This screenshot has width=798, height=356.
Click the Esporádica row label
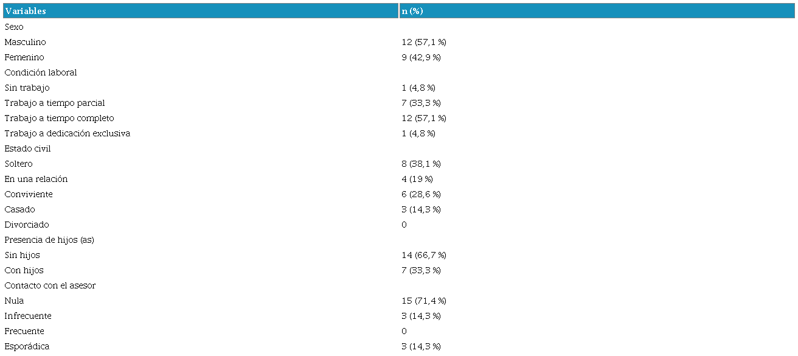pyautogui.click(x=27, y=346)
